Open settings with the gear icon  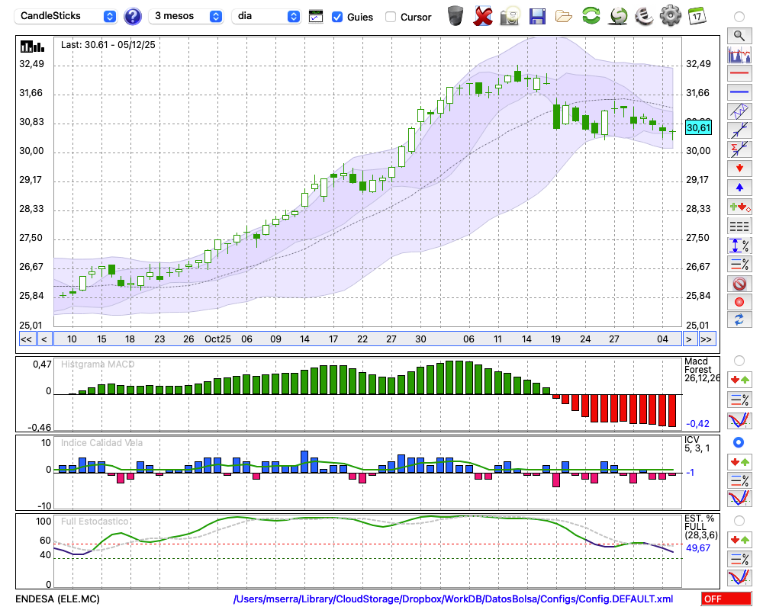point(670,16)
